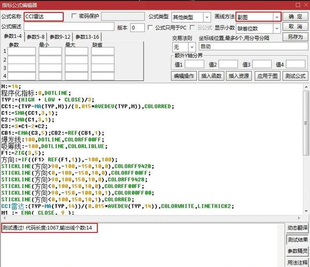Enable the 密码保护 checkbox
310x267 pixels.
[x=74, y=16]
